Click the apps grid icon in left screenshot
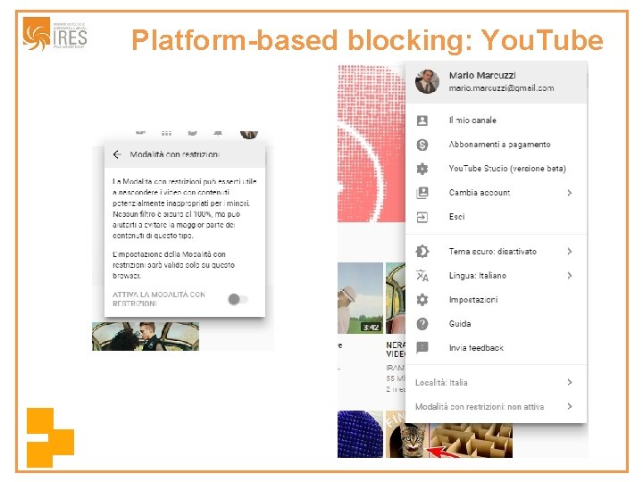The height and width of the screenshot is (482, 643). [166, 133]
